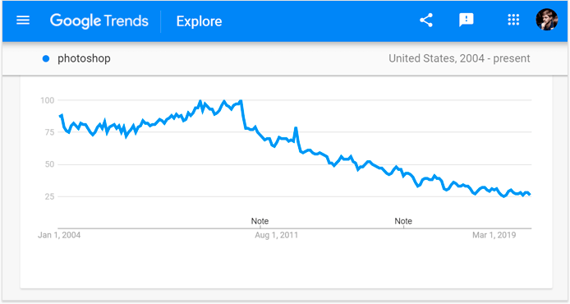Click the United States, 2004 - present text
Viewport: 570px width, 304px height.
tap(459, 58)
